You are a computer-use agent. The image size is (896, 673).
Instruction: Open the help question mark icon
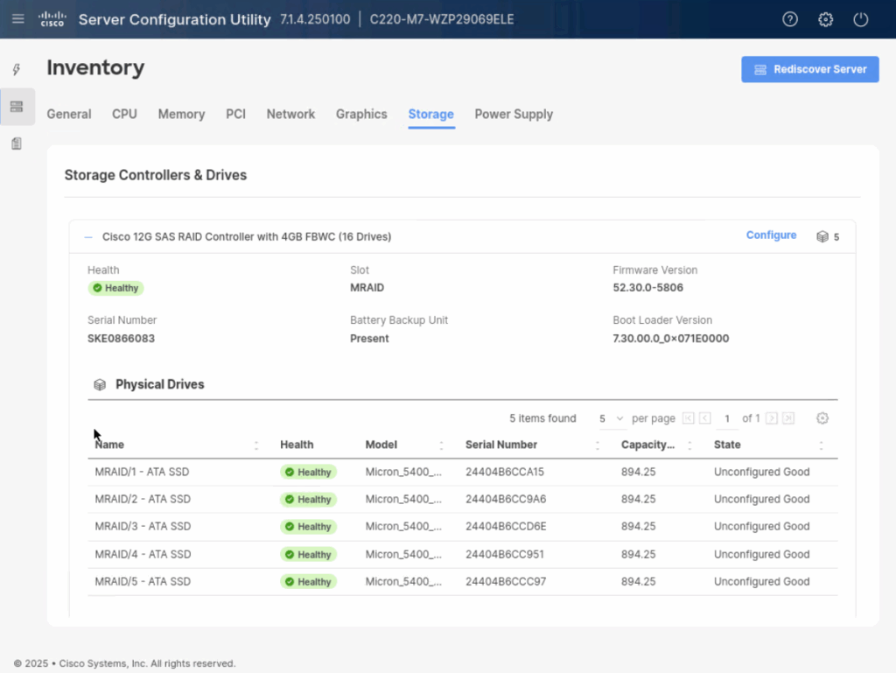[790, 19]
